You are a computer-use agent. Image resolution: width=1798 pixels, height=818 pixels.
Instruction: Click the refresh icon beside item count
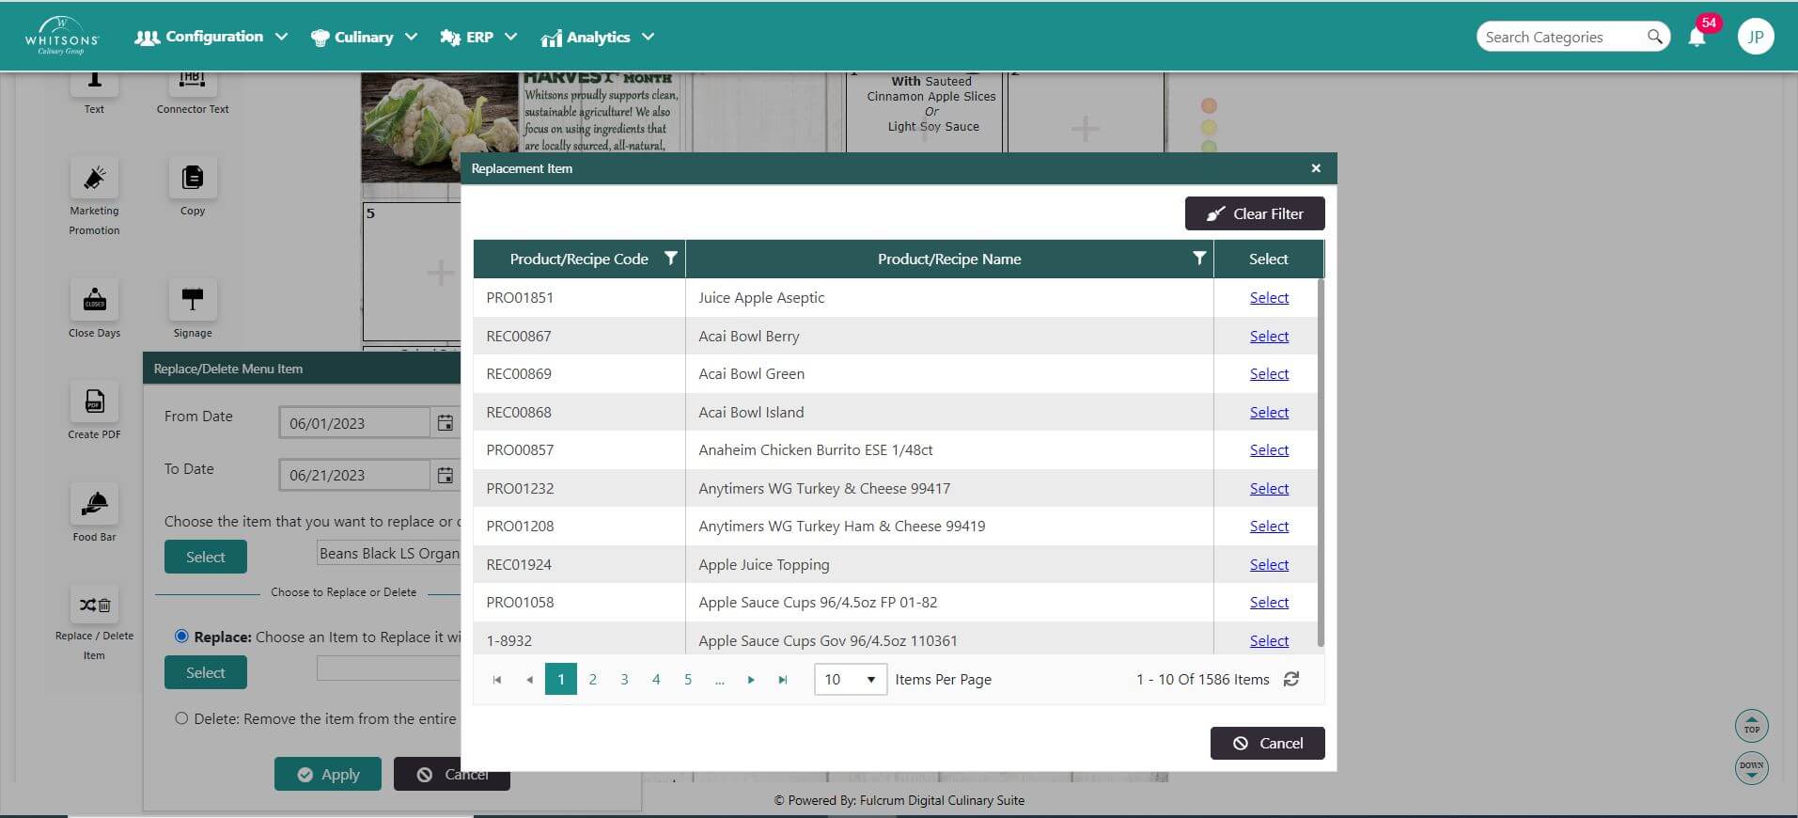(1291, 679)
